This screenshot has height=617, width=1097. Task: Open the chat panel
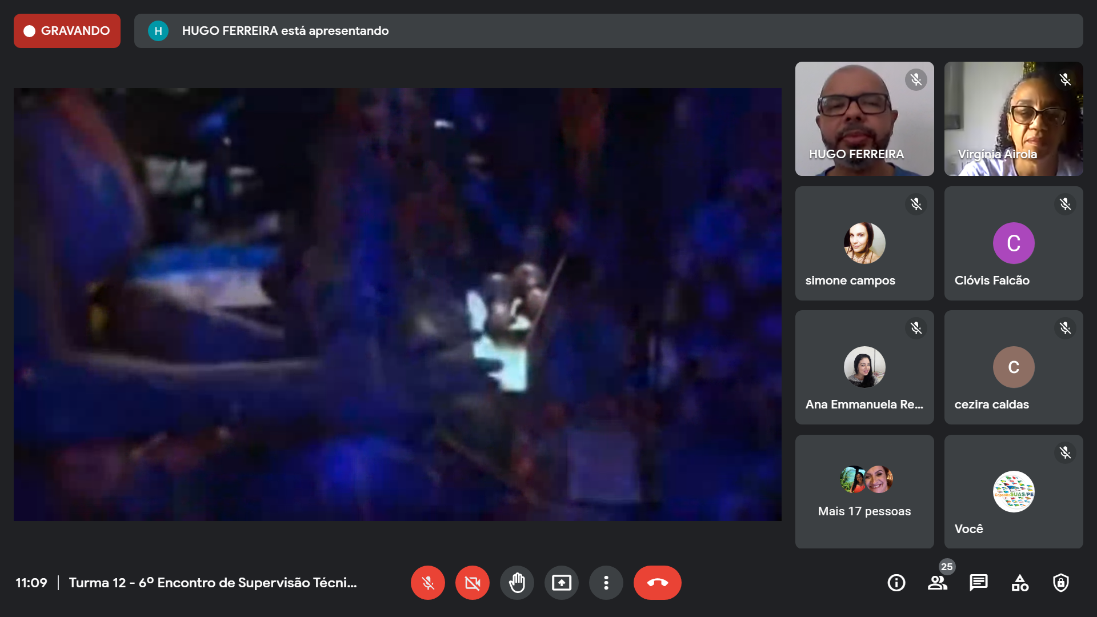point(978,583)
